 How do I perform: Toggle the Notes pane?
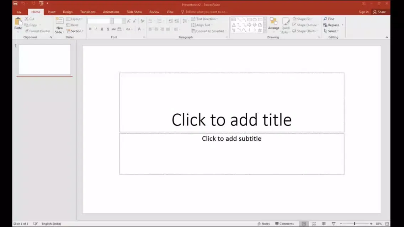(264, 224)
